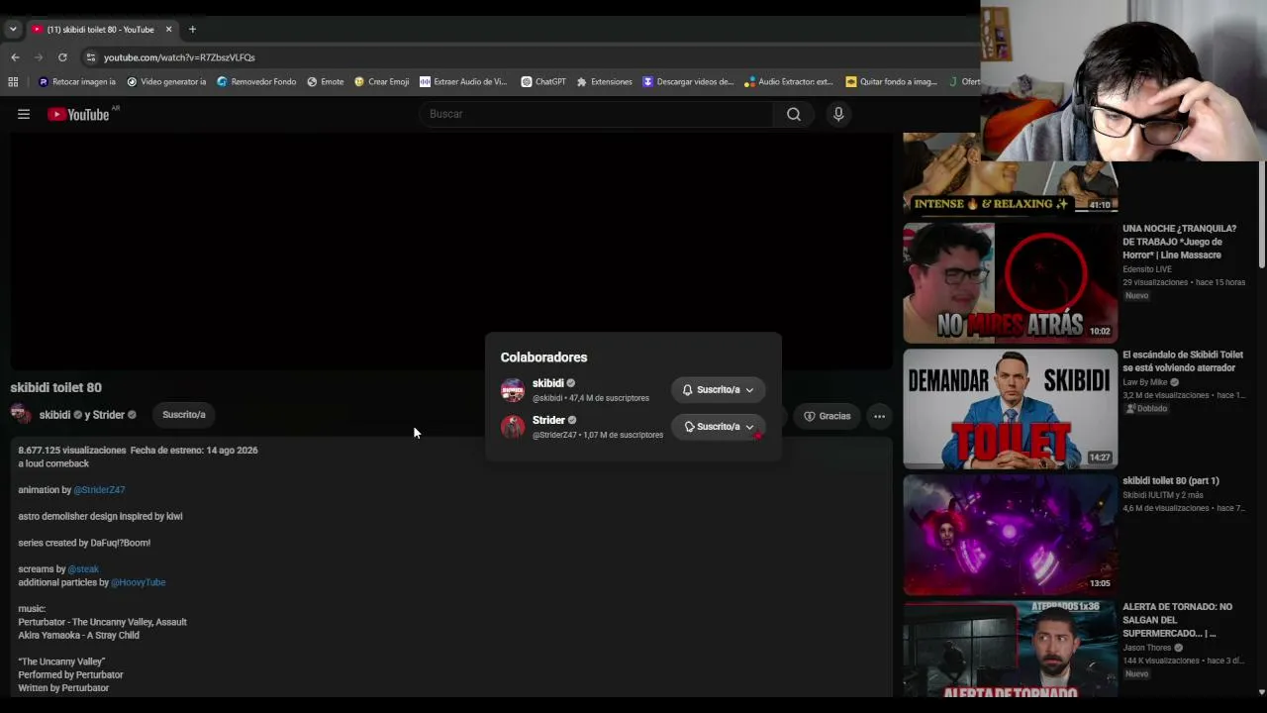Open the Crear Emoji bookmark

pos(382,82)
